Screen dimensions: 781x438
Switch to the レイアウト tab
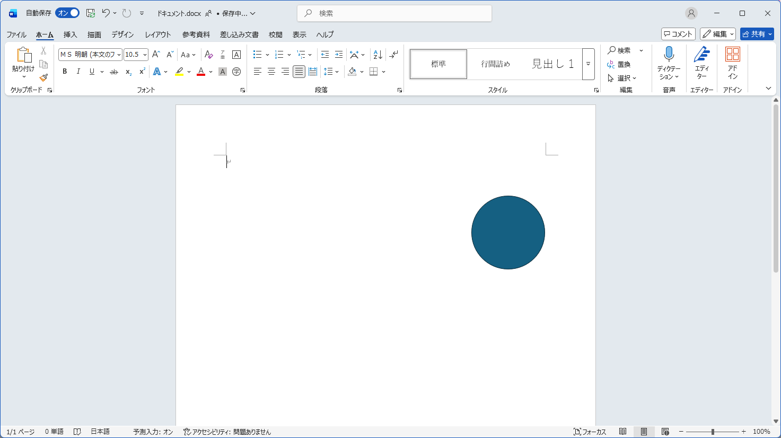click(x=158, y=34)
